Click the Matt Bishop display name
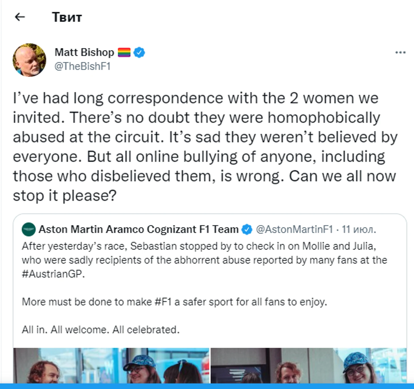The width and height of the screenshot is (414, 389). [x=84, y=52]
